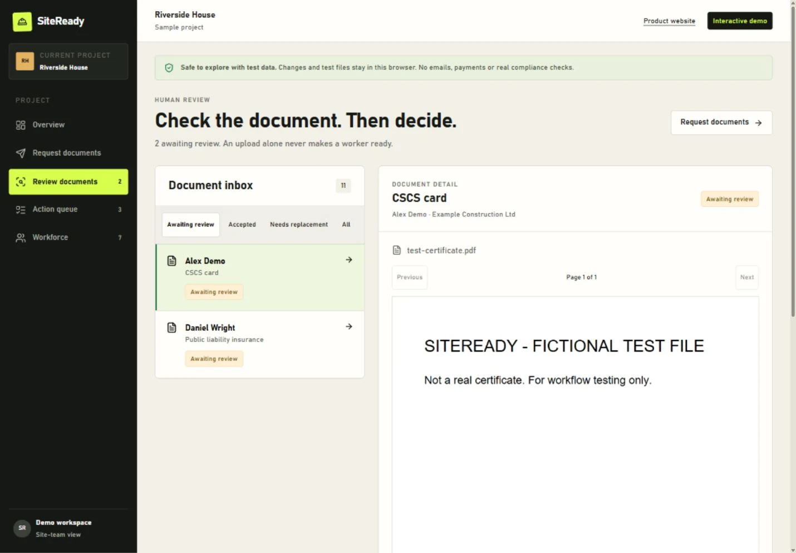Screen dimensions: 796x553
Task: Click the arrow on Alex Demo row
Action: coord(349,260)
